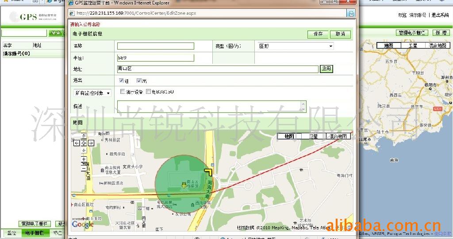453x239 pixels.
Task: Pan the zone map left
Action: (77, 143)
